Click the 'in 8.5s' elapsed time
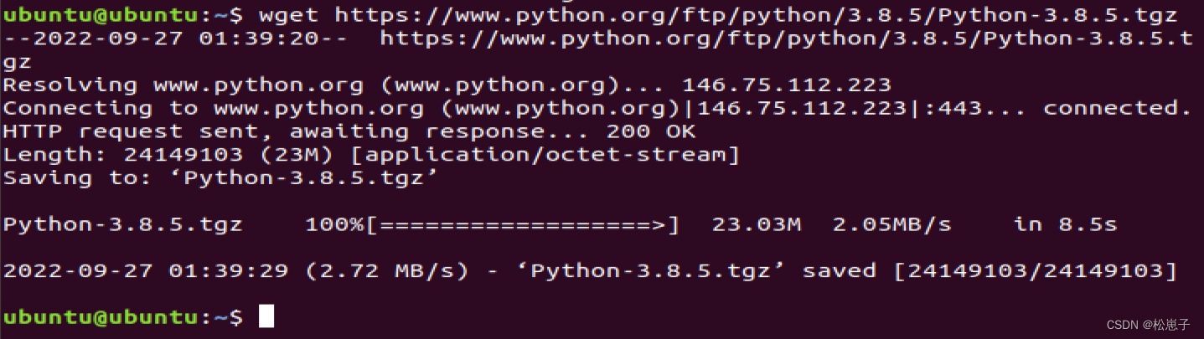 click(x=1065, y=224)
